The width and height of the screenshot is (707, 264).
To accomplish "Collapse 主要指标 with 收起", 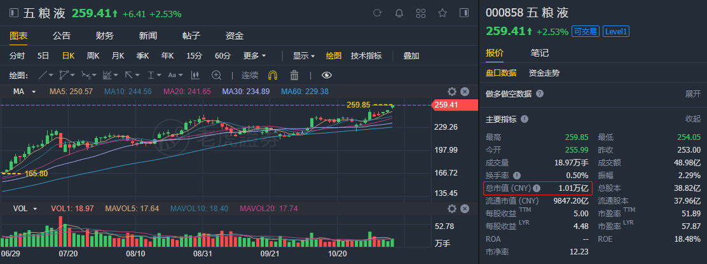I will pyautogui.click(x=693, y=119).
